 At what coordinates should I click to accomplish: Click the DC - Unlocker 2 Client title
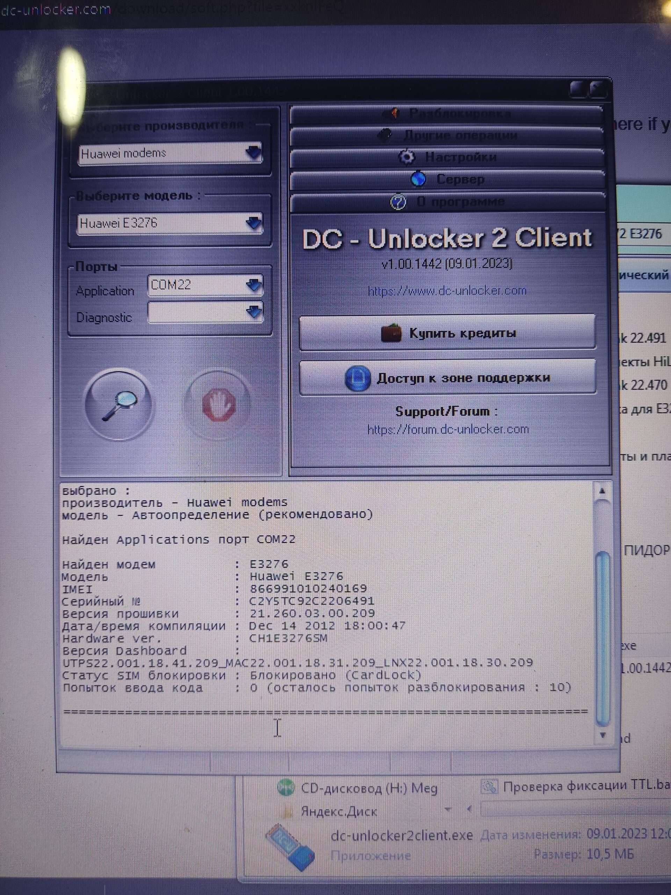(447, 238)
